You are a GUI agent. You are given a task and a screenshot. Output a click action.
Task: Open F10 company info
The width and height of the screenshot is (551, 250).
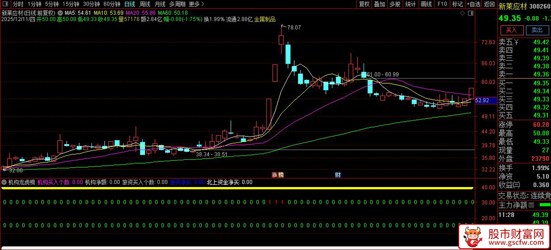click(442, 4)
